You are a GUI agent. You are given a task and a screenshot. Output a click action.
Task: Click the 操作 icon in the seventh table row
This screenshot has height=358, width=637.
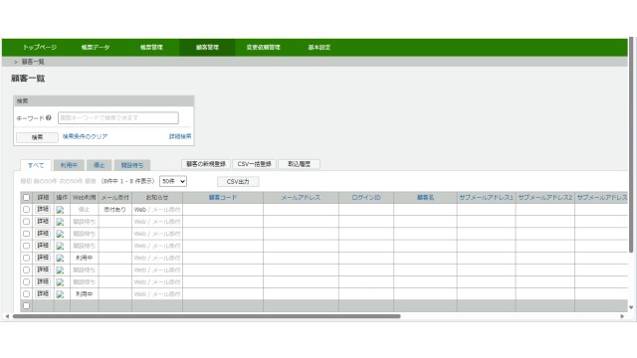click(60, 282)
